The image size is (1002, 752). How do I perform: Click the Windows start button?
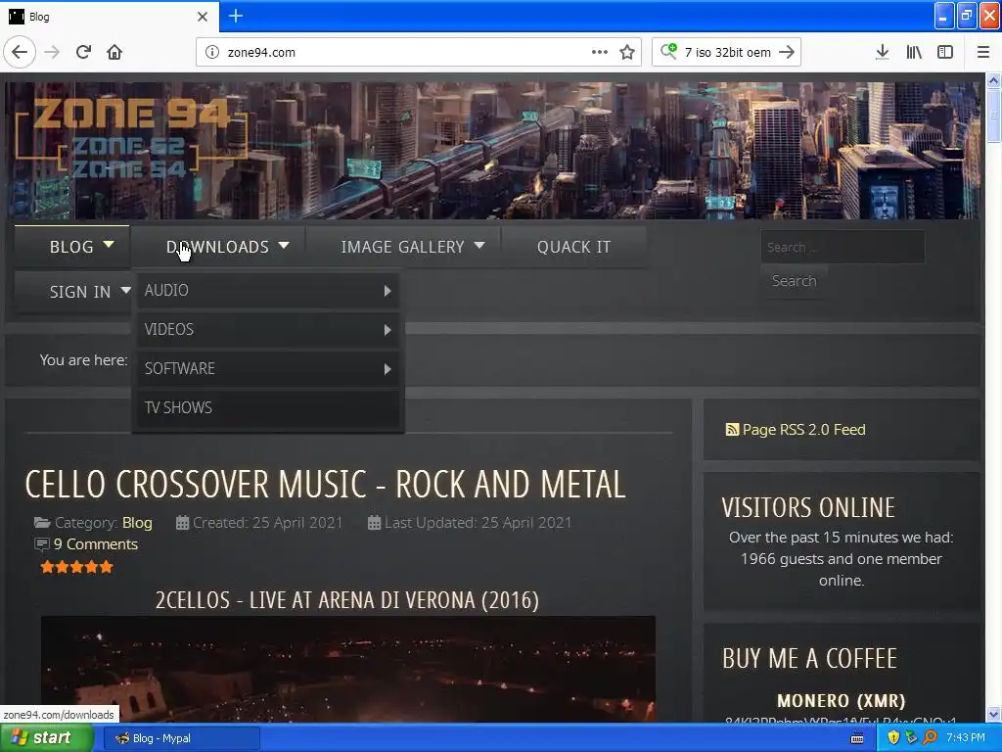pyautogui.click(x=46, y=738)
